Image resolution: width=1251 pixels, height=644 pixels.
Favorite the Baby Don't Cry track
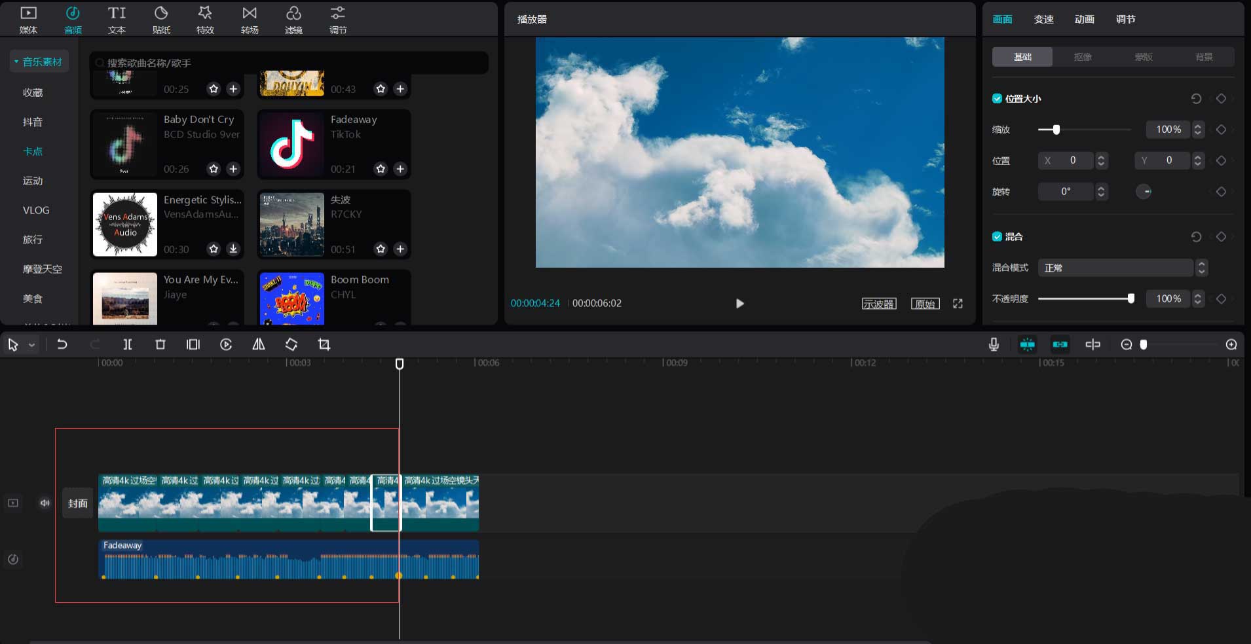[x=214, y=169]
